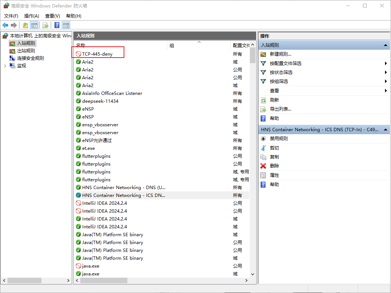
Task: Toggle the action pane toolbar icon
Action: (x=66, y=25)
